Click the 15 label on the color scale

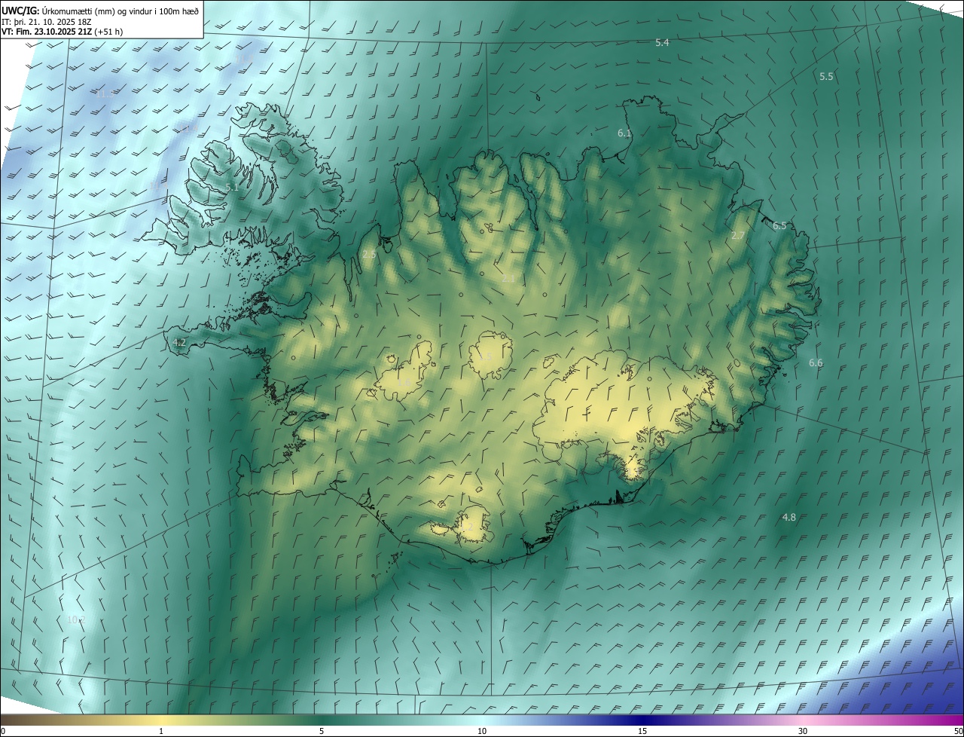[x=642, y=732]
